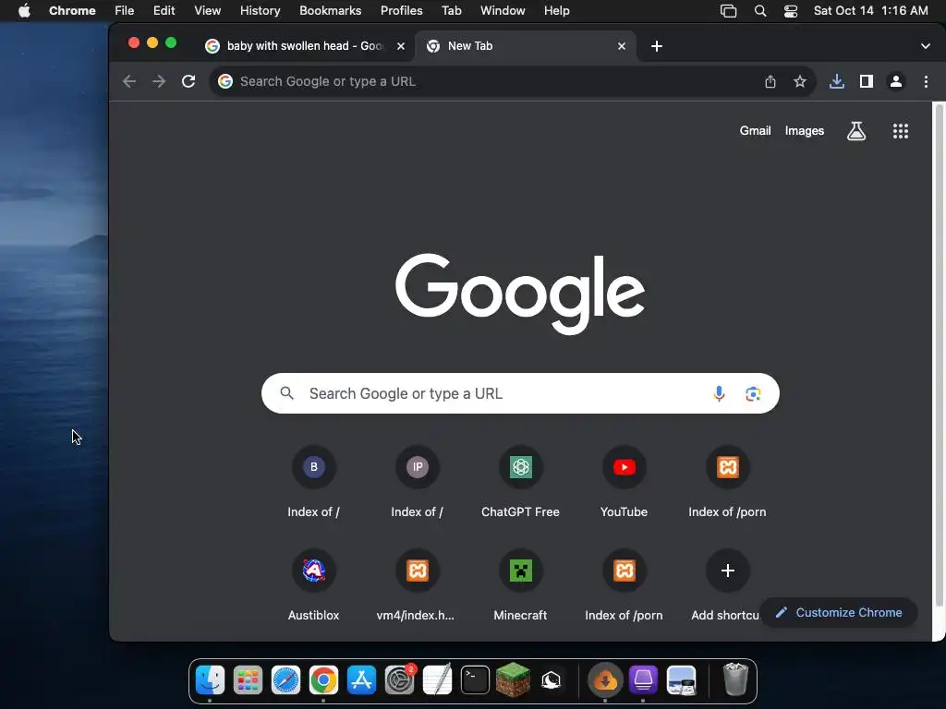Open the Trash in the Dock
The height and width of the screenshot is (709, 946).
click(735, 680)
